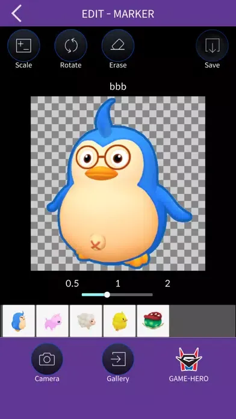Choose the pink pig thumbnail
Viewport: 236px width, 419px height.
coord(52,321)
